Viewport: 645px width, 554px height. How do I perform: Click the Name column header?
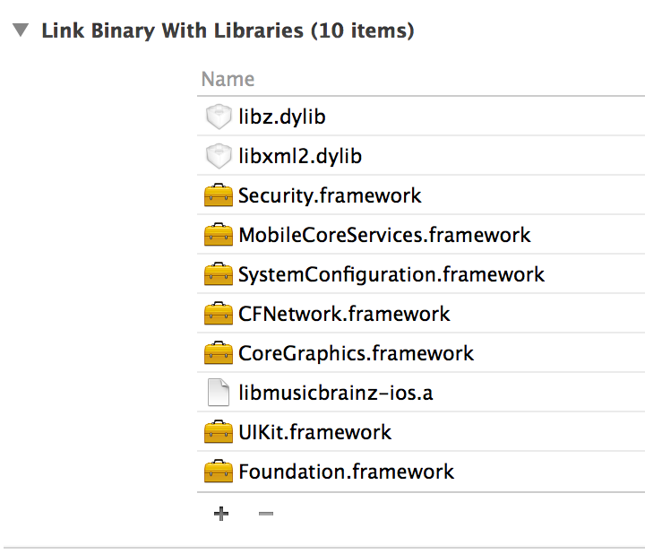pyautogui.click(x=228, y=79)
